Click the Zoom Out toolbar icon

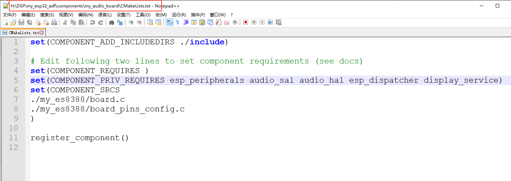[139, 22]
